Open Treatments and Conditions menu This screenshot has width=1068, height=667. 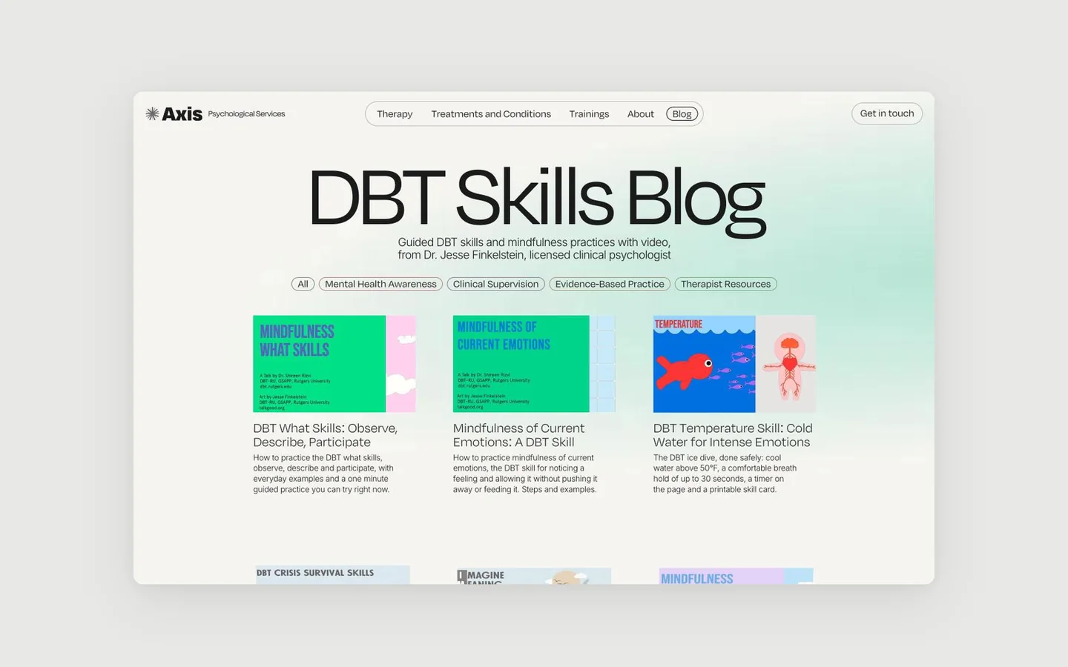[491, 114]
